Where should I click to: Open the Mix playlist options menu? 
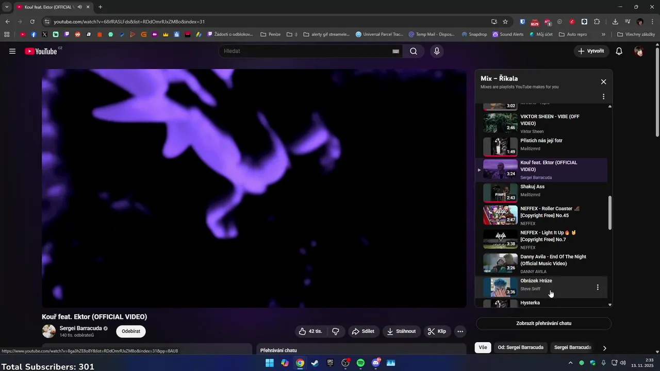(603, 96)
